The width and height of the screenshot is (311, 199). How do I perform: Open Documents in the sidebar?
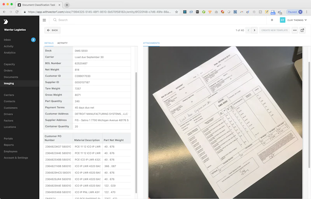[x=11, y=77]
